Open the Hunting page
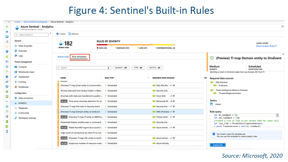 click(x=22, y=82)
